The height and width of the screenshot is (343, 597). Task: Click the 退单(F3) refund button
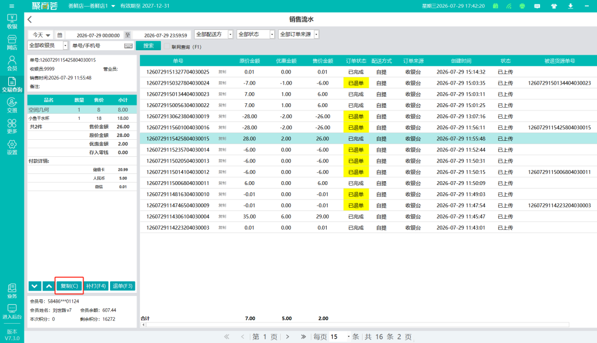point(123,286)
